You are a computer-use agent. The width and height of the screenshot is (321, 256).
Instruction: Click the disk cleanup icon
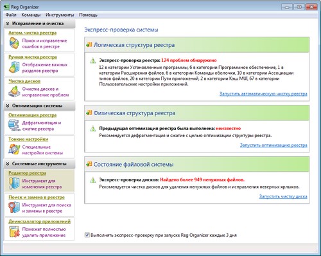click(x=14, y=91)
